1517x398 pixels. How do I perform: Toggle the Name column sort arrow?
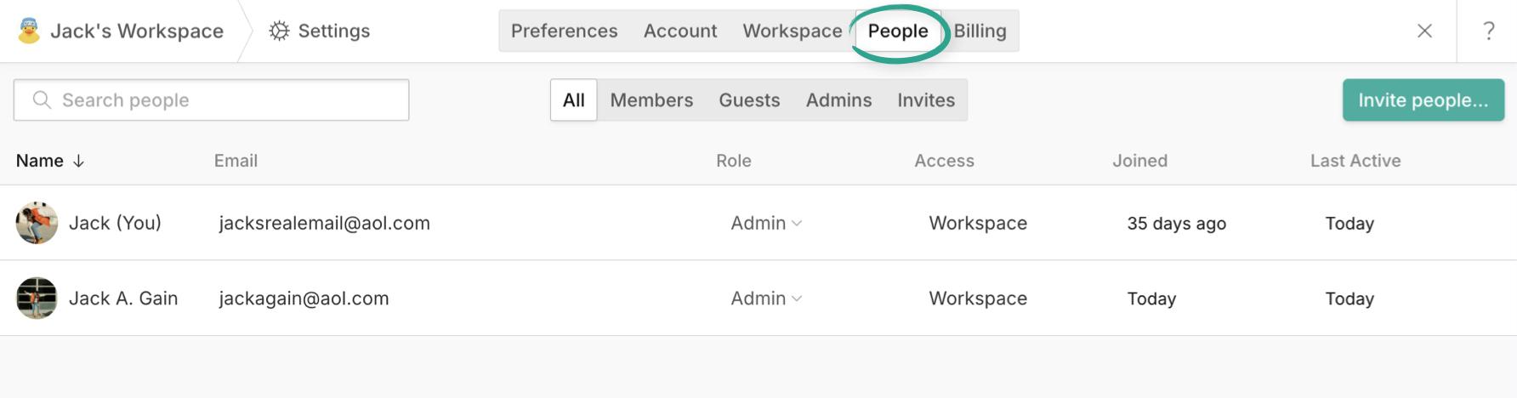[78, 162]
